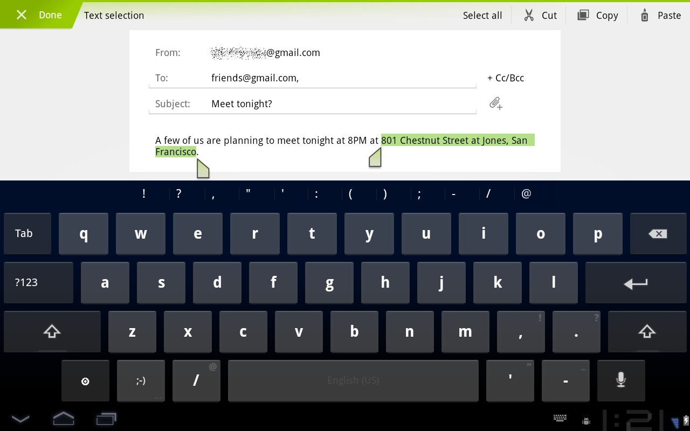Select the keyboard input method icon in the status bar
Image resolution: width=690 pixels, height=431 pixels.
coord(560,418)
